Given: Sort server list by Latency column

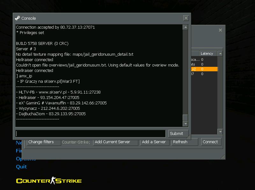Looking at the screenshot, I should 208,53.
